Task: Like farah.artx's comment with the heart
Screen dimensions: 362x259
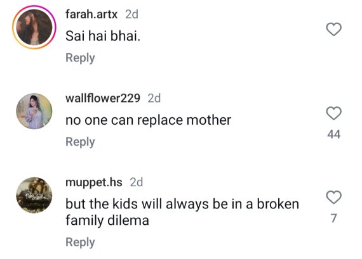Action: [333, 29]
